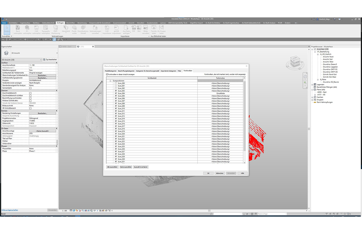362x234 pixels.
Task: Uncheck visibility for Scan_004
Action: [x=116, y=93]
